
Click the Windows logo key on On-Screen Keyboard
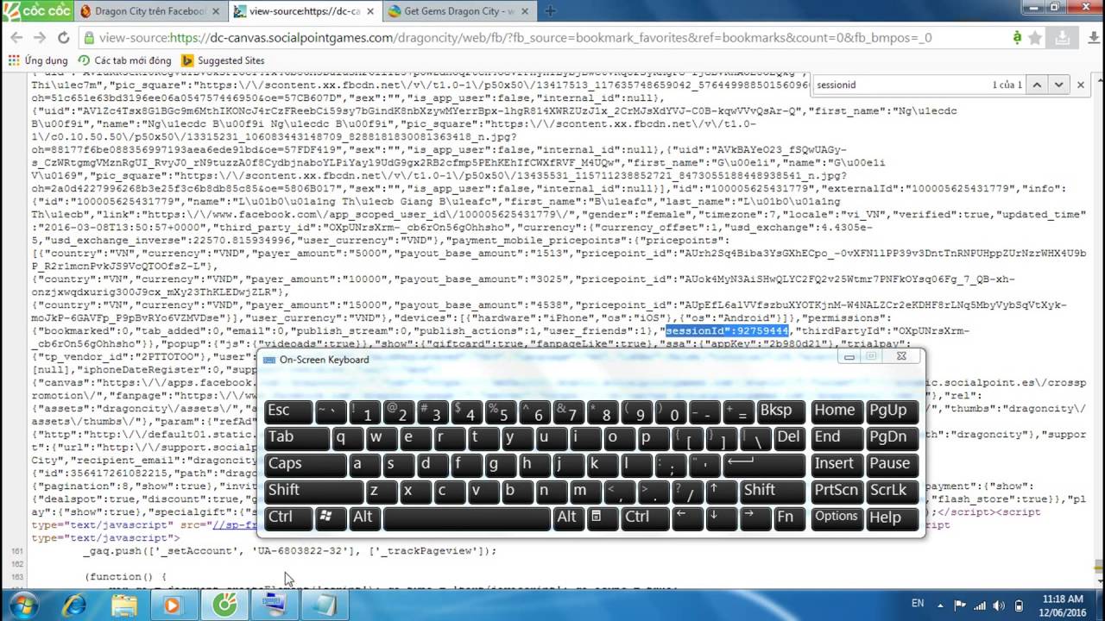click(331, 517)
